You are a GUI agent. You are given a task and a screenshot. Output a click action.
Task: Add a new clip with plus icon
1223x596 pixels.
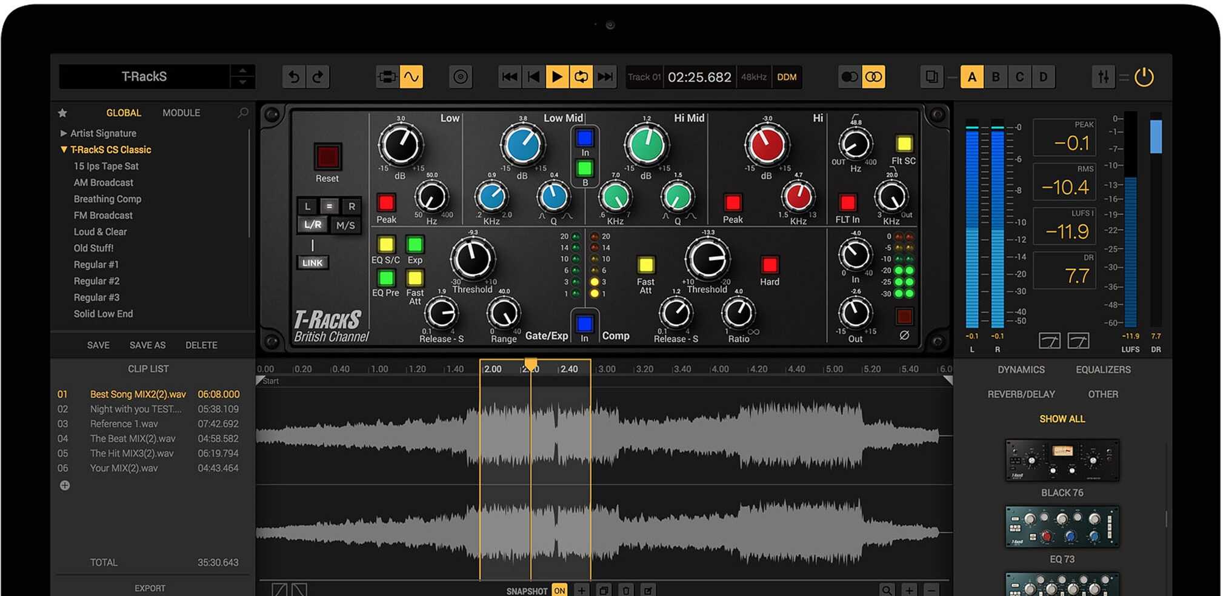pos(65,485)
